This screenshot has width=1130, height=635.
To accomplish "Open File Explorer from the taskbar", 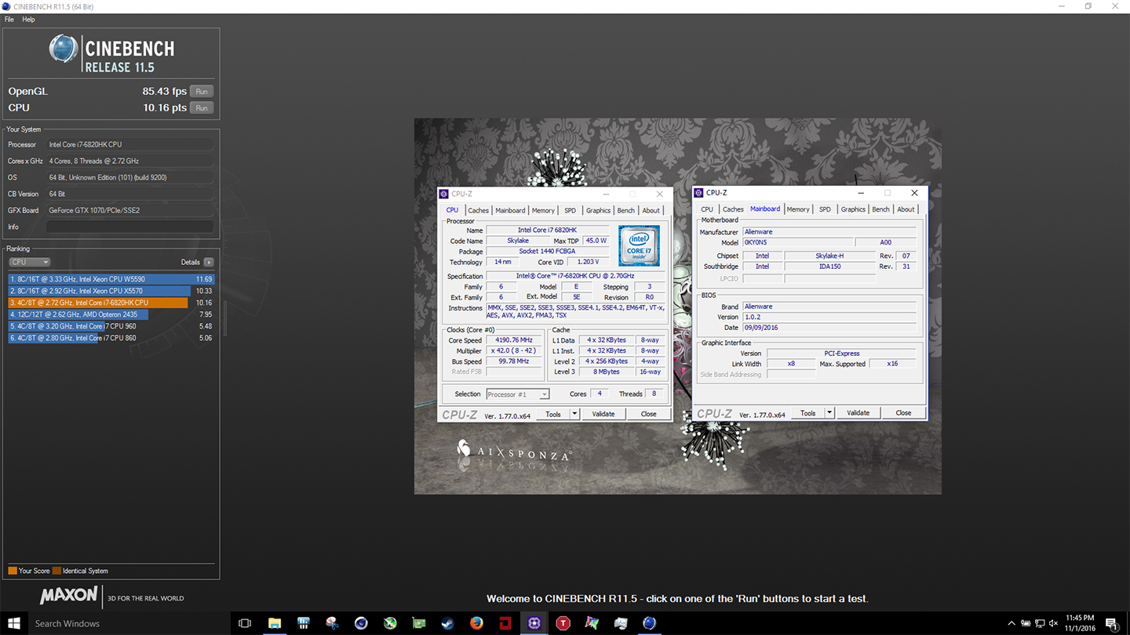I will [275, 623].
